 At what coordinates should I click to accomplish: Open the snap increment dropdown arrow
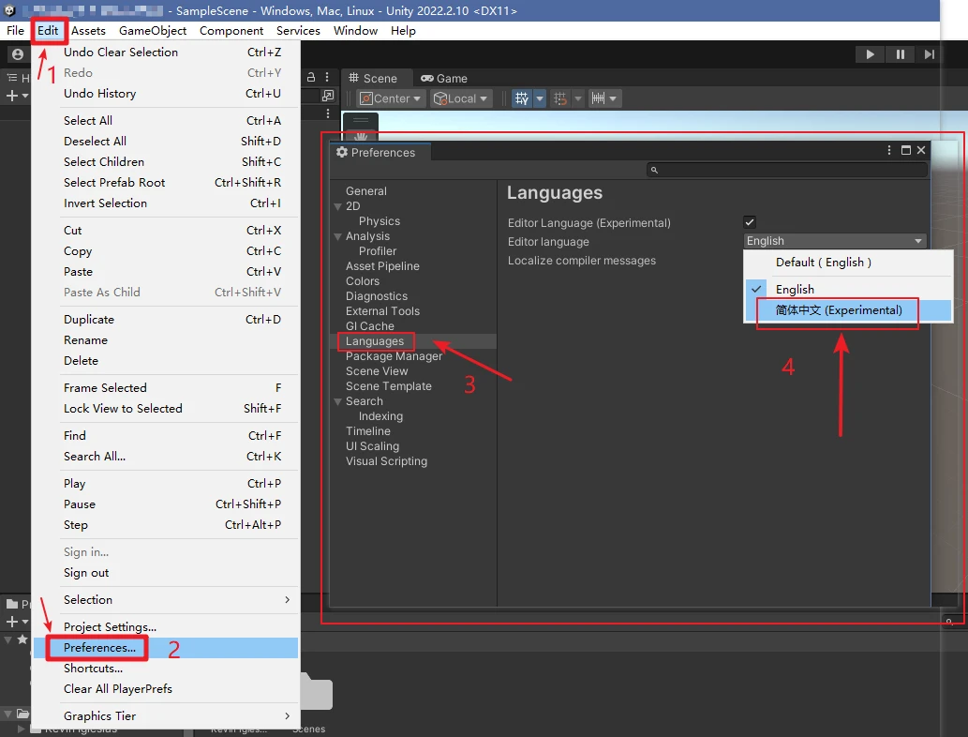[x=613, y=98]
